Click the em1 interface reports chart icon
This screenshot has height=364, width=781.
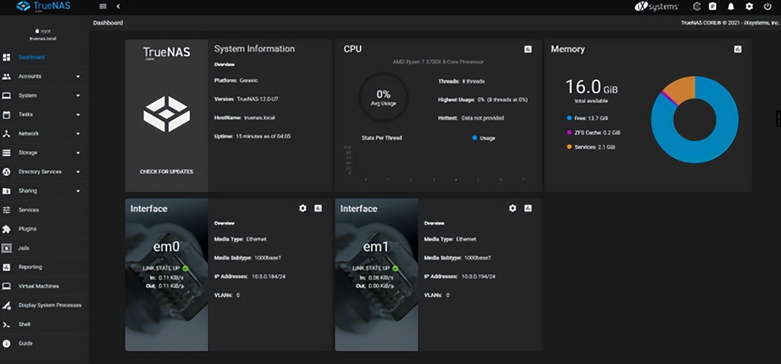click(x=528, y=208)
